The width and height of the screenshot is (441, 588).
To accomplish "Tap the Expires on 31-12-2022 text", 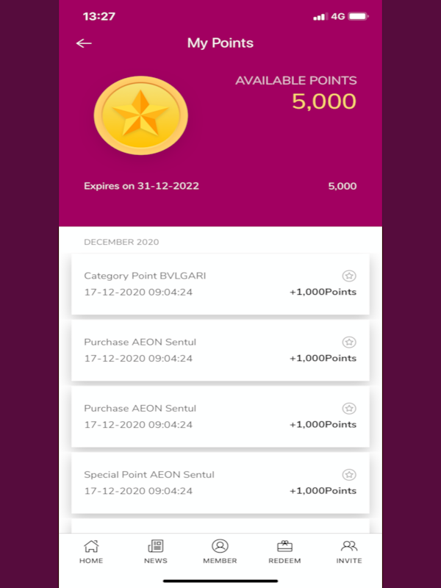I will click(x=141, y=186).
